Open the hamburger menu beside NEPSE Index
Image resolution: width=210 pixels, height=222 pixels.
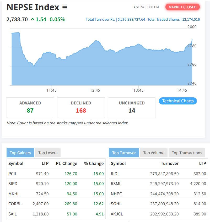click(65, 7)
